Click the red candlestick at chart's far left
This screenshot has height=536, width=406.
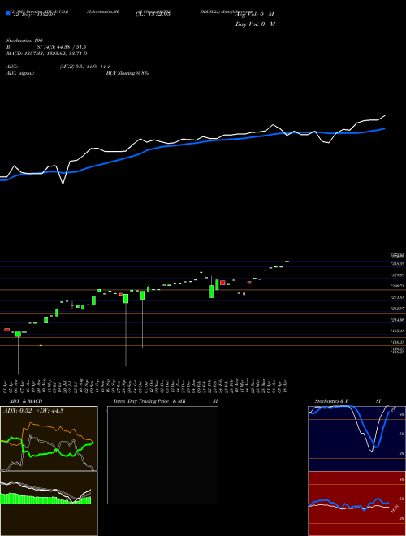(6, 330)
